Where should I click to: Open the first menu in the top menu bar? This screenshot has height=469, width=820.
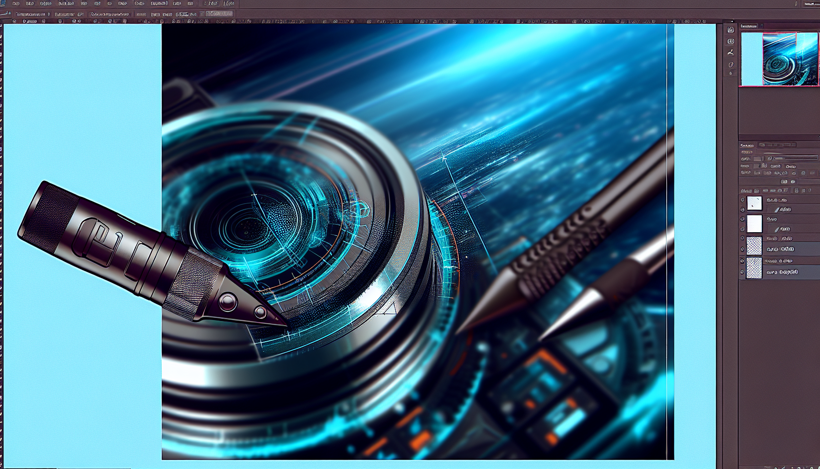[16, 4]
